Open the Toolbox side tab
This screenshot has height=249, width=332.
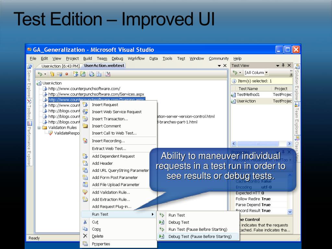[29, 110]
